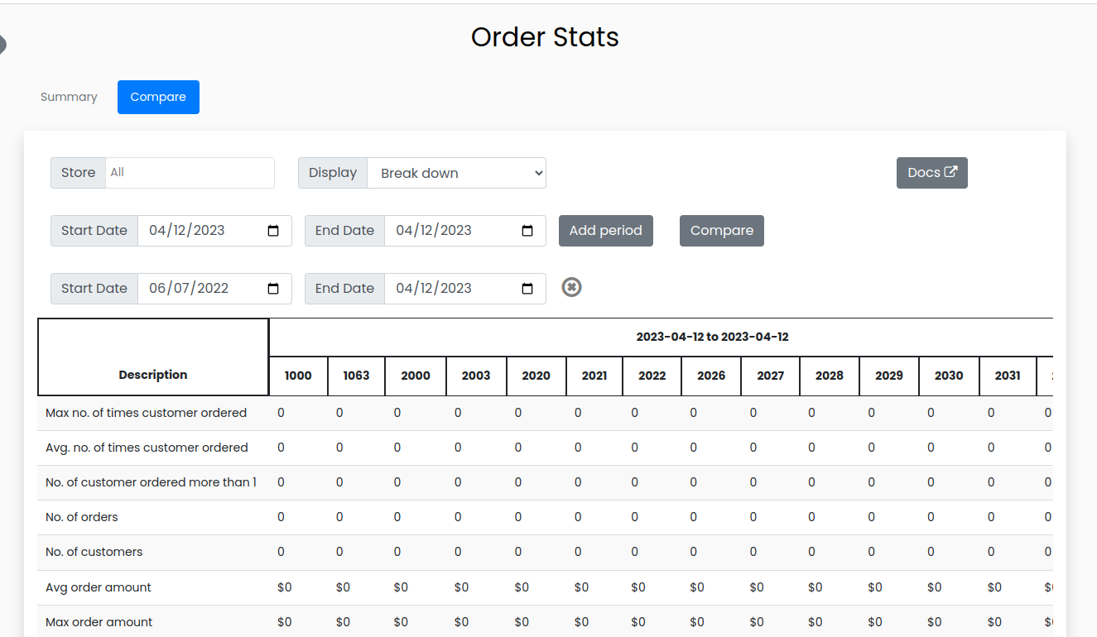
Task: Click the Description column header
Action: [153, 375]
